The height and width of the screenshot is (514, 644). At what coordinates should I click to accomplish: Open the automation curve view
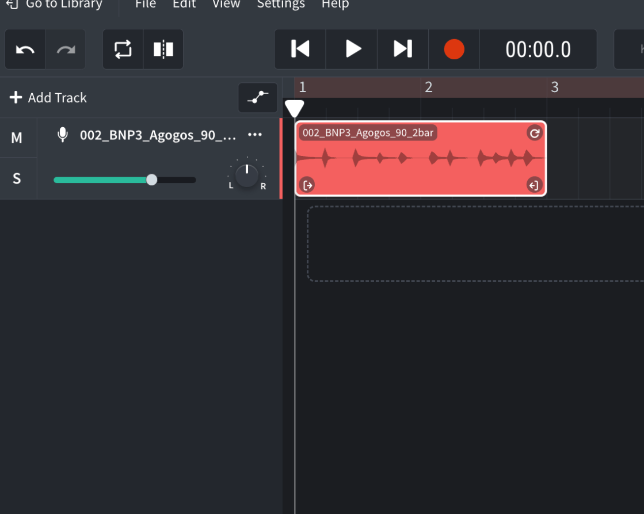[258, 98]
